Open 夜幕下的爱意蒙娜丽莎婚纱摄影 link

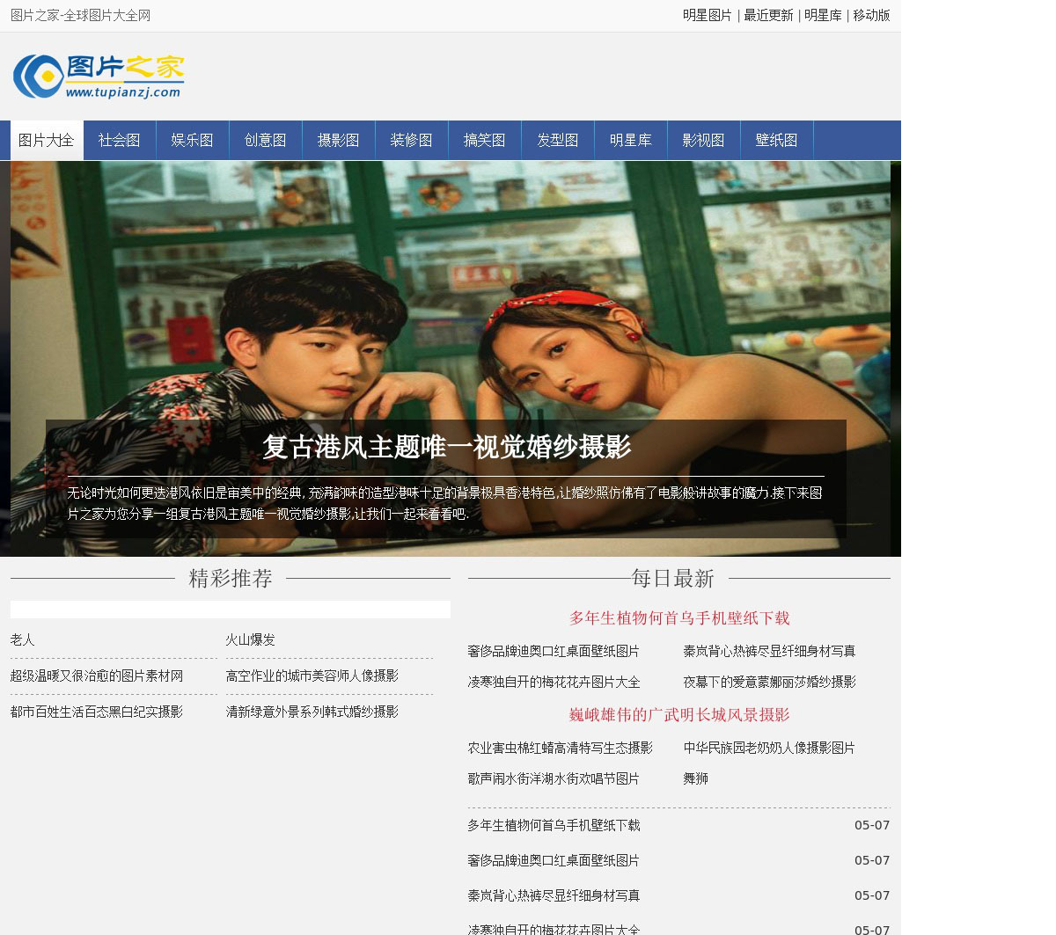click(x=770, y=683)
